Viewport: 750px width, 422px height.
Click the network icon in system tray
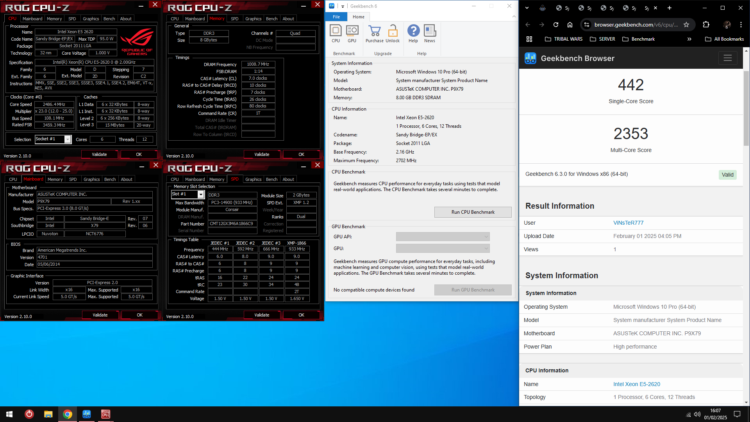click(x=688, y=414)
